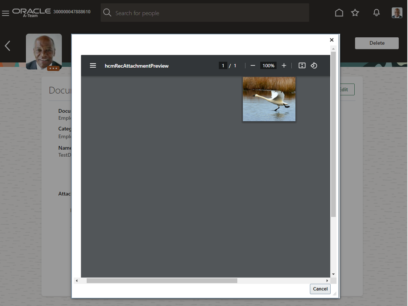
Task: Open the employee photo actions ellipsis
Action: 53,68
